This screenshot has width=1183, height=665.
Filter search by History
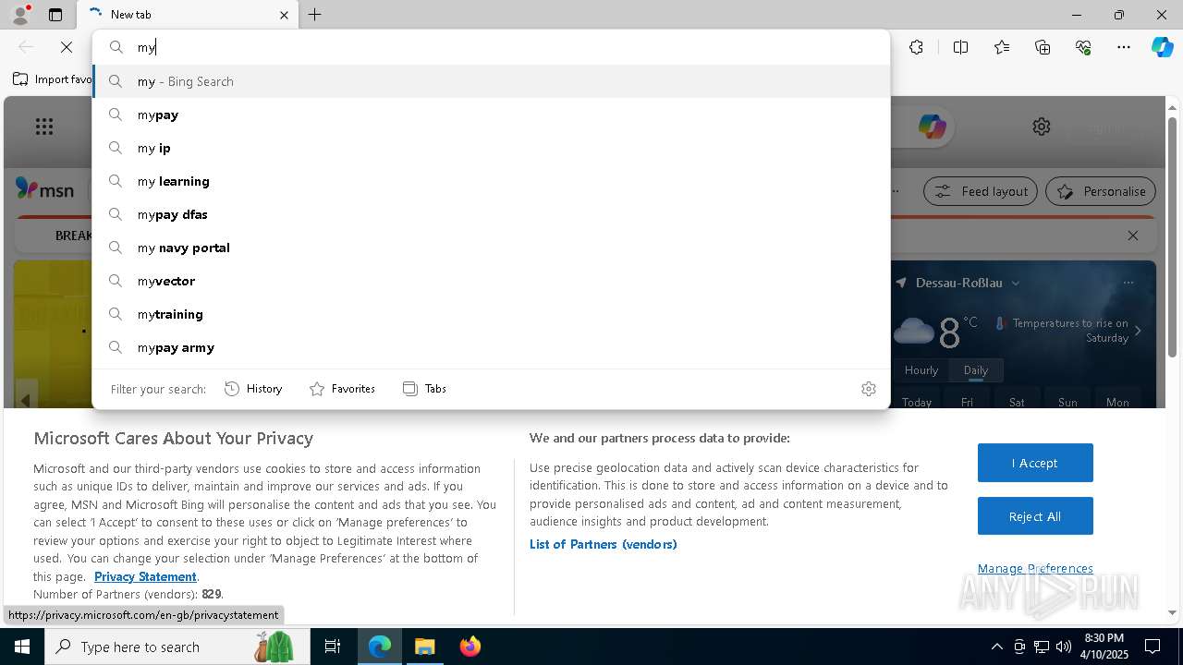click(x=253, y=389)
